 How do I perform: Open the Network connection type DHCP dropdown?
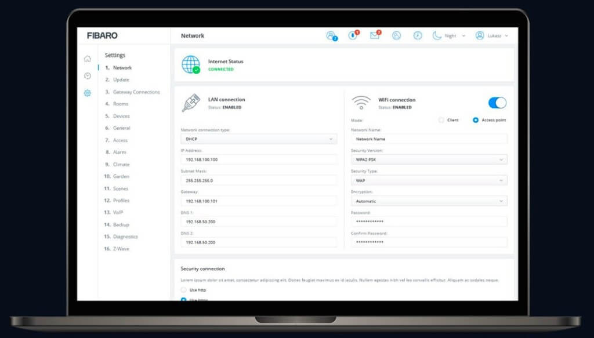pos(259,139)
